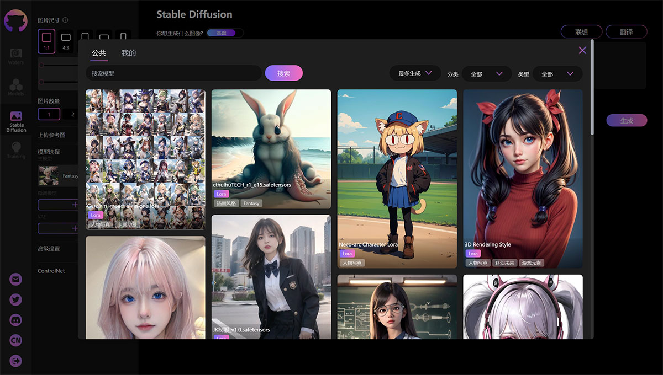Click the 搜索 search button
663x375 pixels.
283,73
